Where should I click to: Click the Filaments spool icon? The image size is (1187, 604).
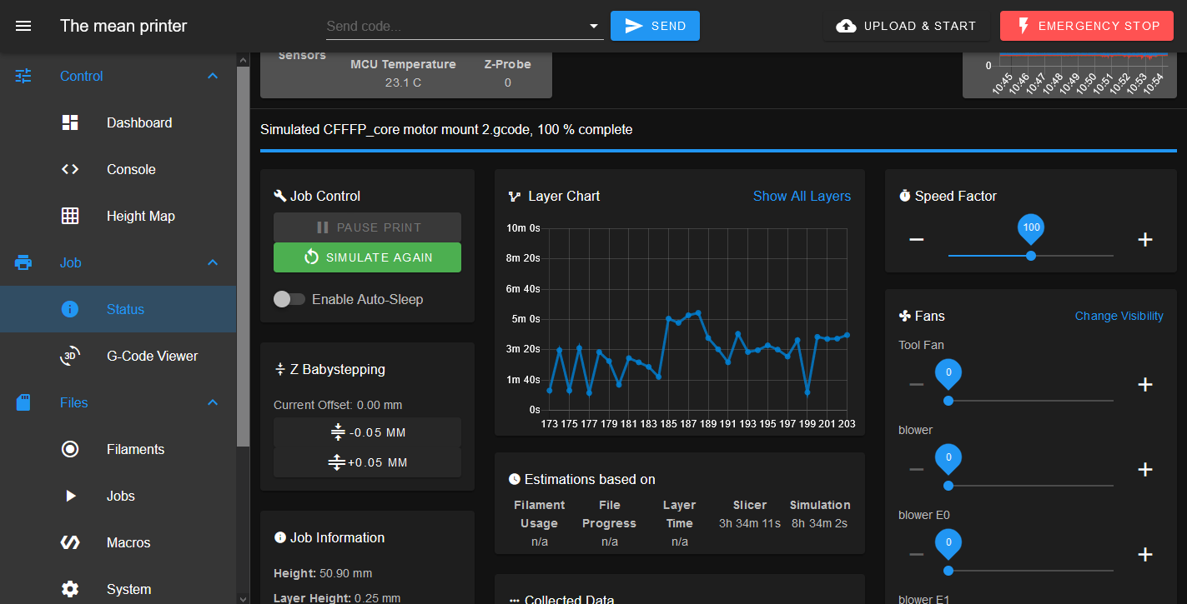click(x=70, y=449)
